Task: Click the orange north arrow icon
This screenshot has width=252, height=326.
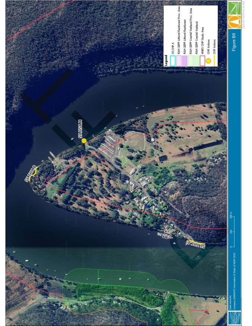Action: [234, 21]
